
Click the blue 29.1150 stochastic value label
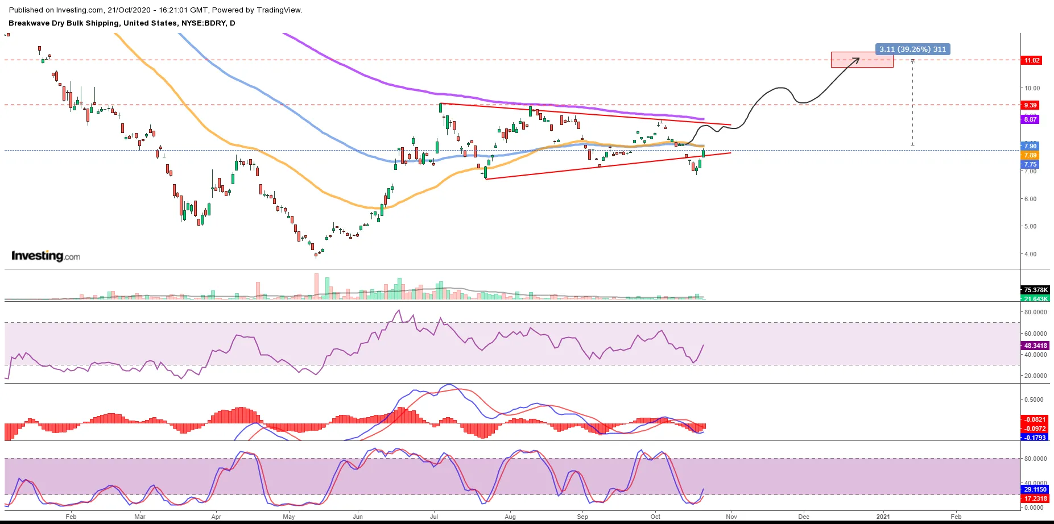click(x=1035, y=489)
